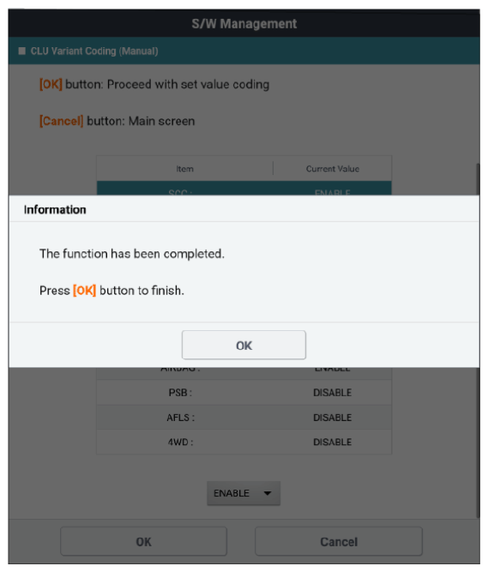The image size is (488, 572).
Task: Click the Item column header
Action: 184,169
